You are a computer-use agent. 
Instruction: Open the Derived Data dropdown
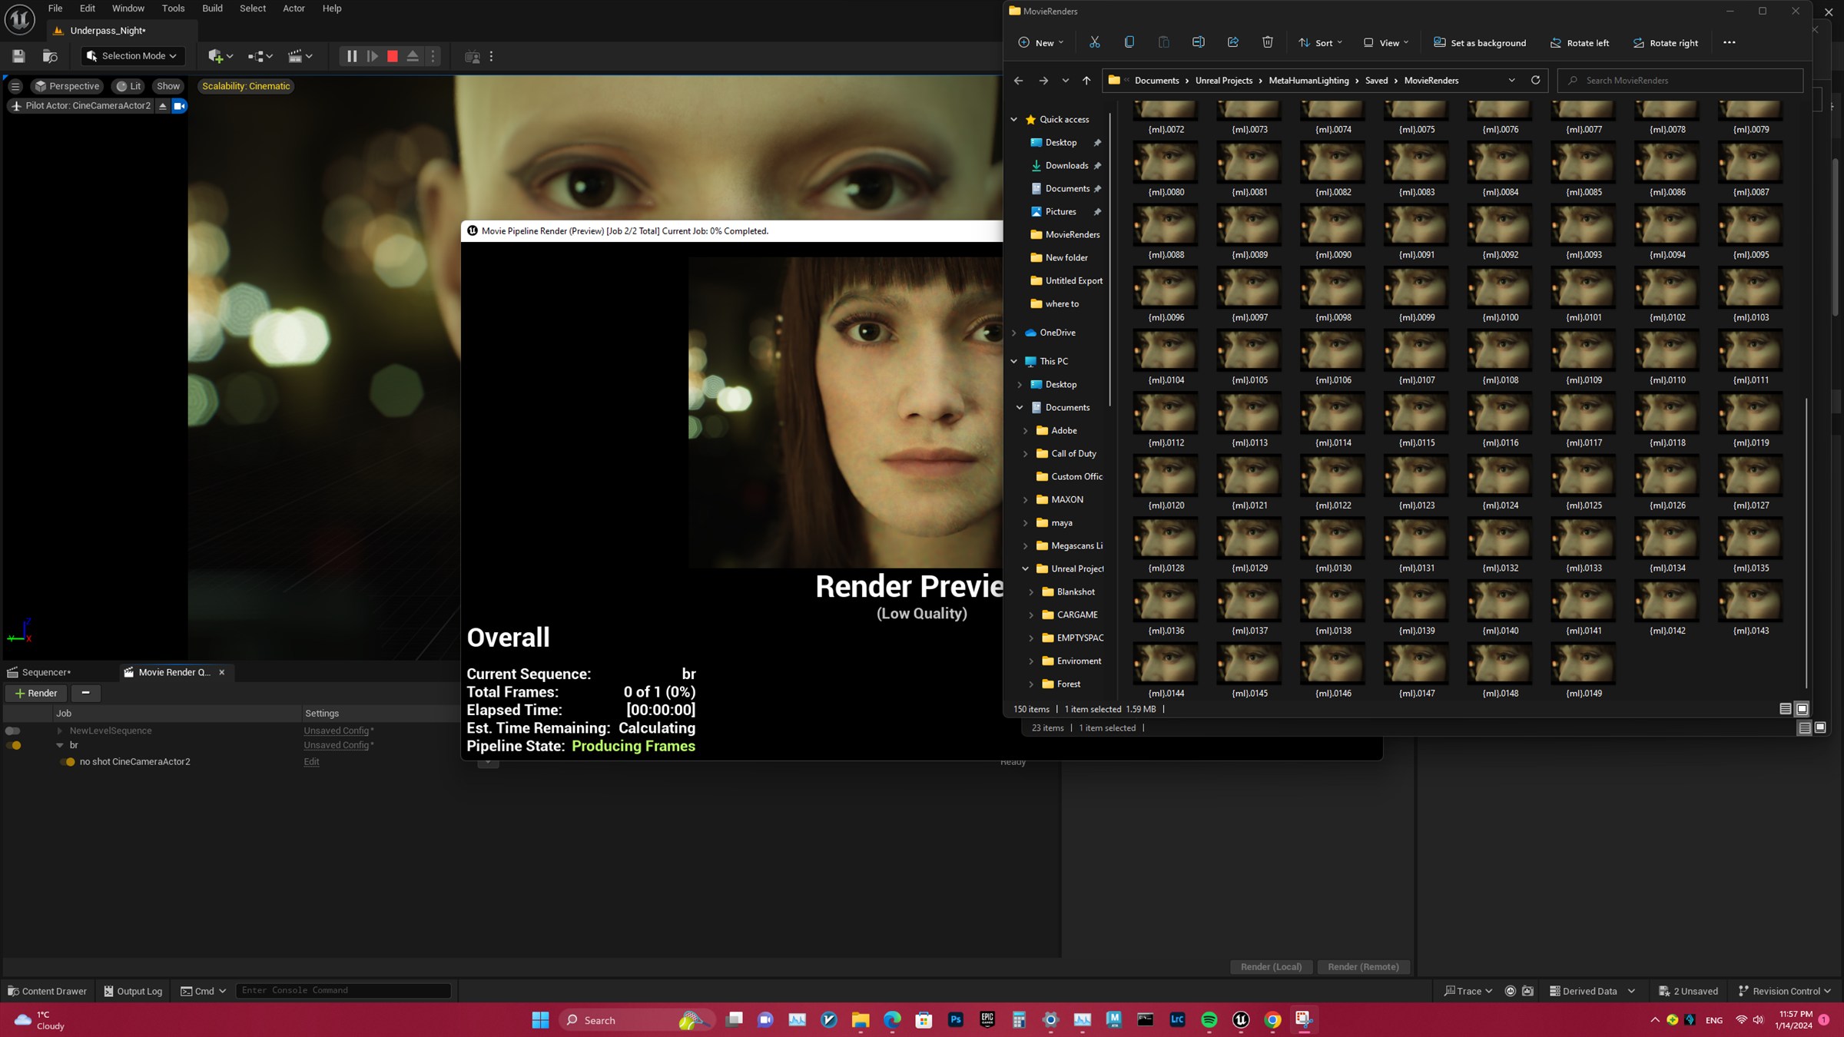tap(1592, 991)
